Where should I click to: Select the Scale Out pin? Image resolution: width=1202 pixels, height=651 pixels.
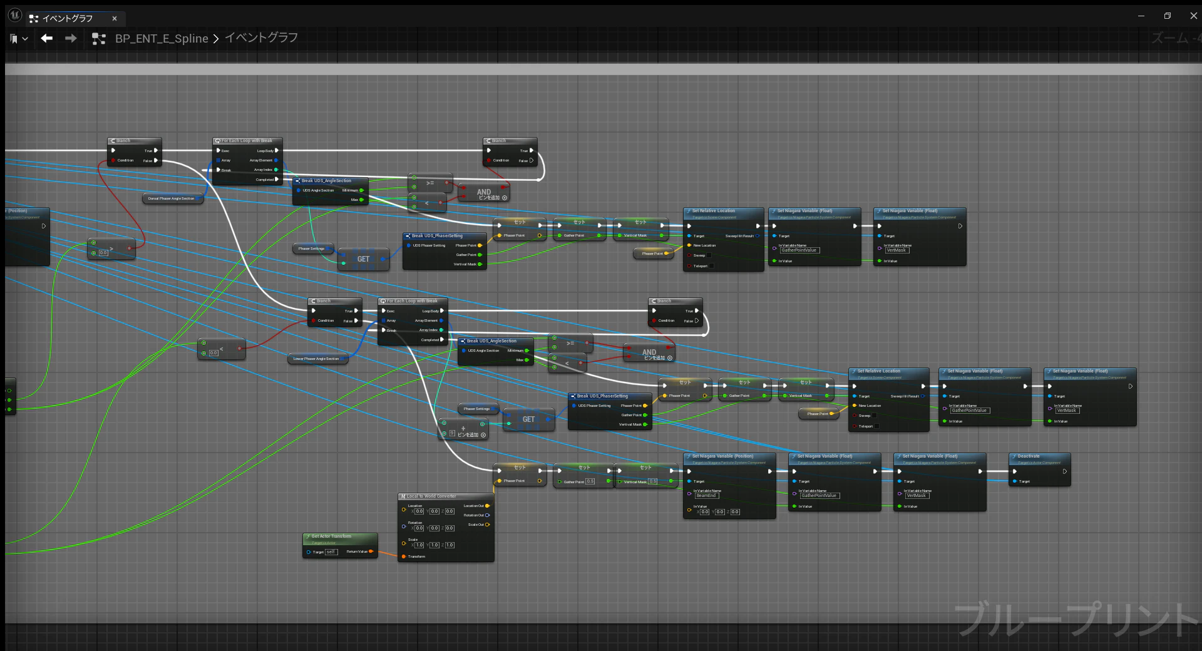(x=488, y=525)
